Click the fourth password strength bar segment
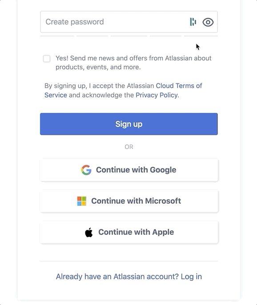 coord(165,36)
